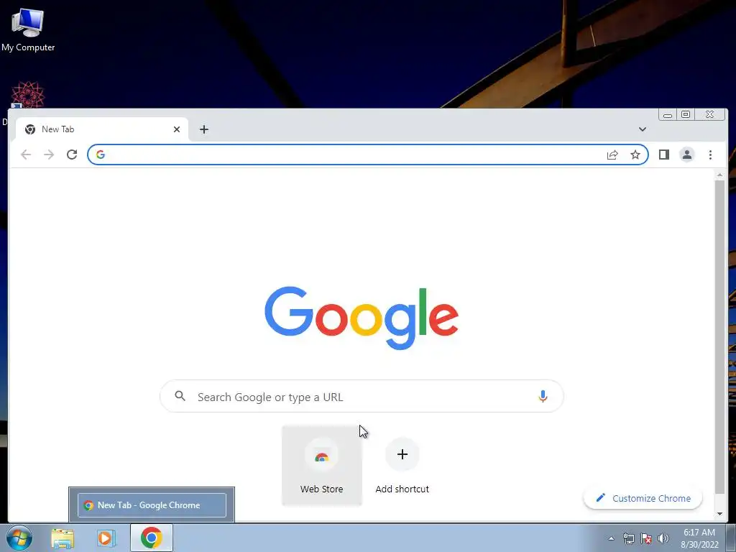Minimize the Chrome window
The image size is (736, 552).
[x=667, y=114]
